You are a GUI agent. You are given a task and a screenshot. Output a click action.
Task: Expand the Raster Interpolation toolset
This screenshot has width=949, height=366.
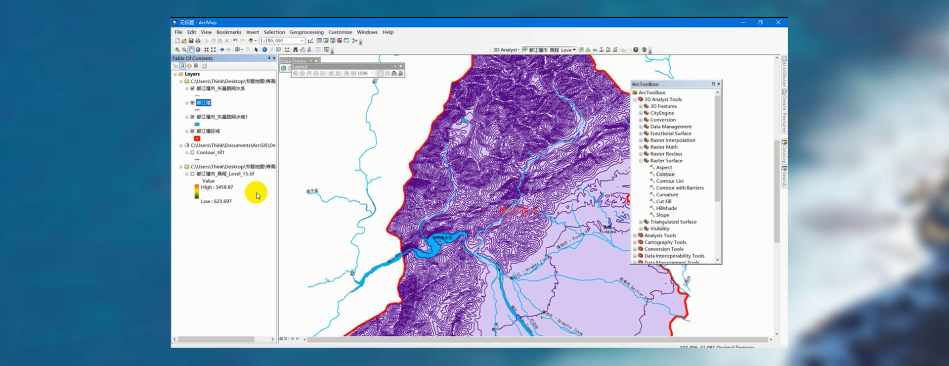(x=641, y=140)
